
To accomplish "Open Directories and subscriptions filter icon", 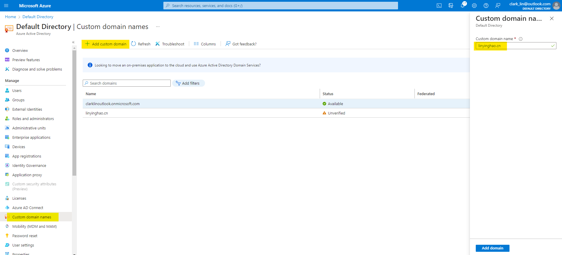I will click(451, 6).
